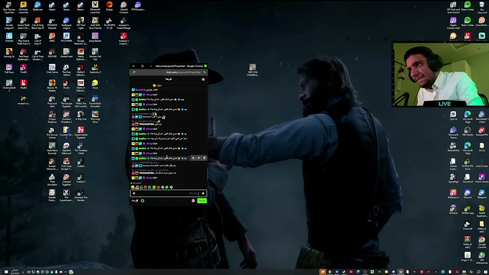Open the emoji picker in the message box

pyautogui.click(x=203, y=193)
